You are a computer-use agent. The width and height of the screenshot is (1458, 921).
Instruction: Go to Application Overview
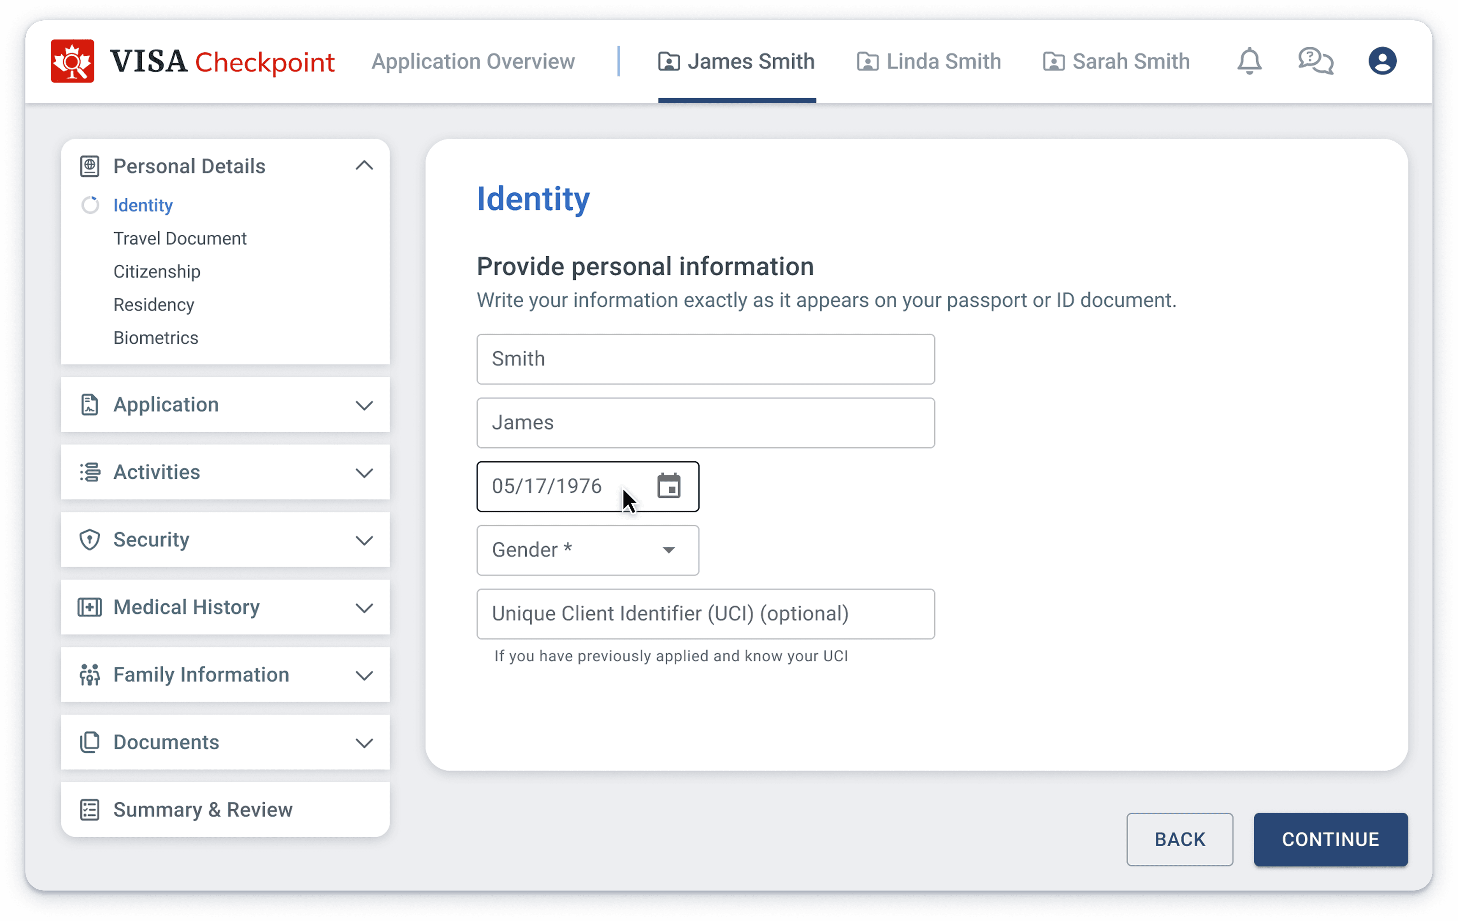pos(473,61)
